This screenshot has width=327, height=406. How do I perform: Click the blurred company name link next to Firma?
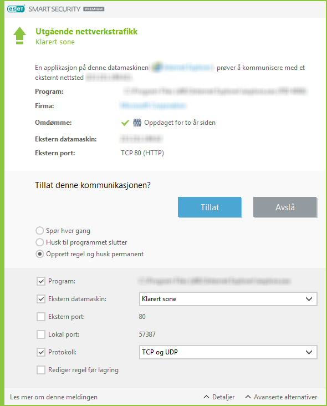pos(153,105)
